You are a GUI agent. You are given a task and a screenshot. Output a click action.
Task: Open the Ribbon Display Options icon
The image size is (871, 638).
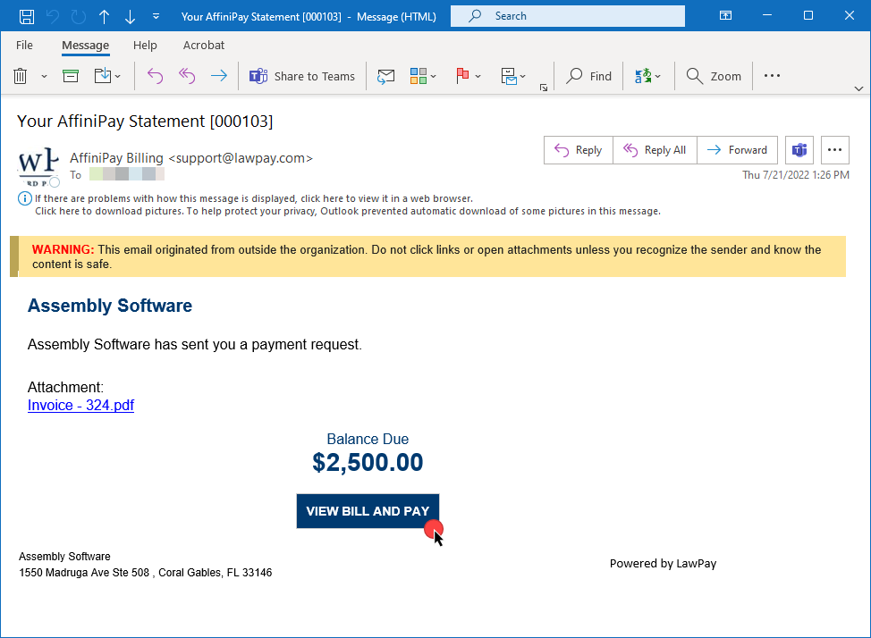725,15
